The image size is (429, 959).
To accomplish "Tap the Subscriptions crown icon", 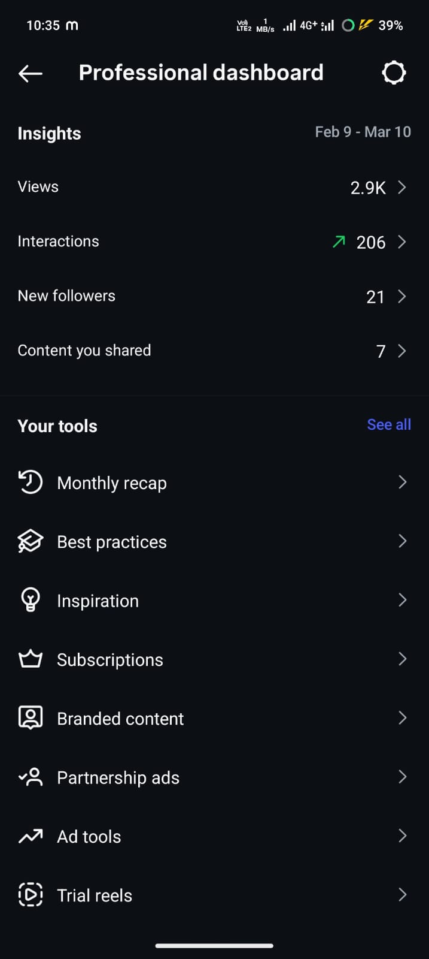I will (31, 659).
